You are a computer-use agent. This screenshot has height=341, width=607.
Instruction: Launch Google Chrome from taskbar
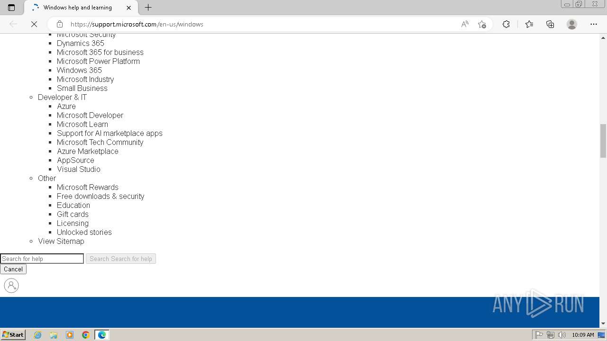(86, 335)
